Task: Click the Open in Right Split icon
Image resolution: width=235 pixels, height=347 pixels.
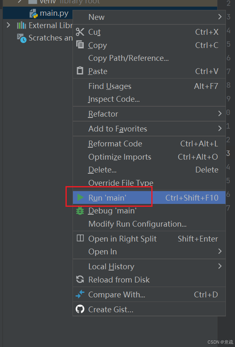Action: (80, 238)
